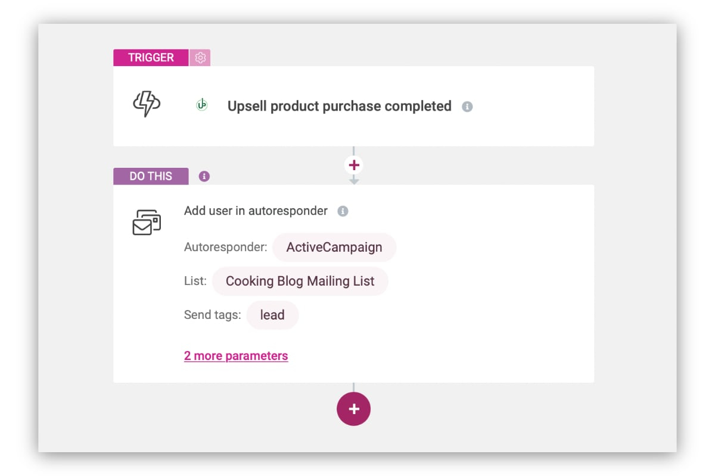Select the TRIGGER label tab
The width and height of the screenshot is (715, 476).
(x=151, y=58)
